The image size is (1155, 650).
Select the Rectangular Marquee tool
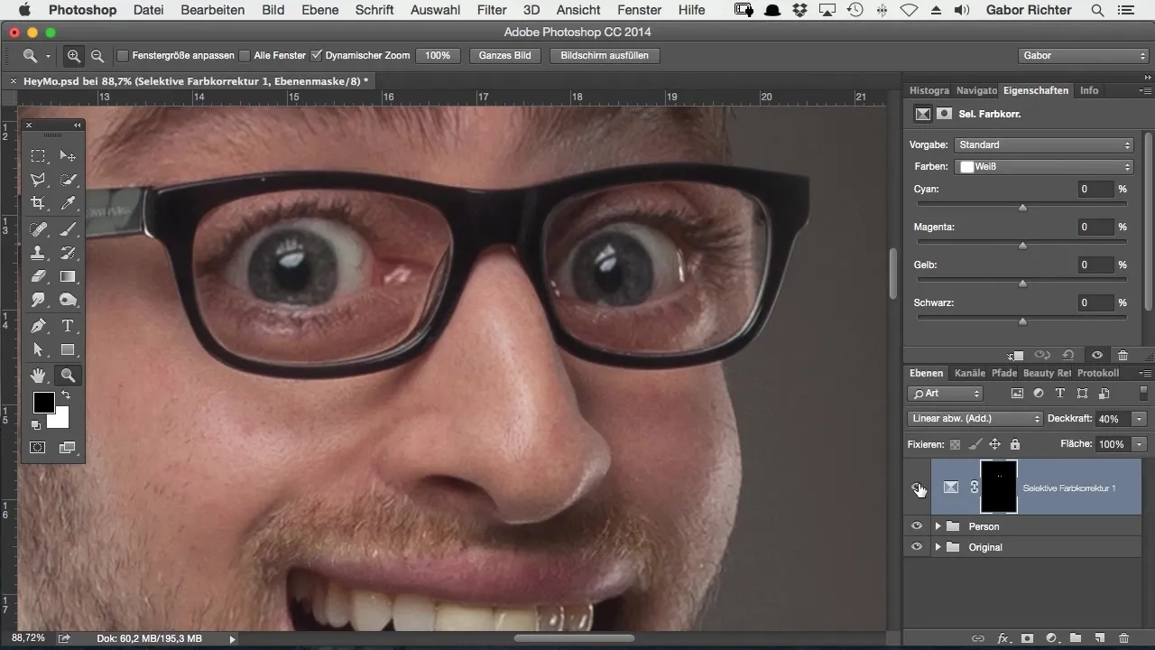click(39, 155)
